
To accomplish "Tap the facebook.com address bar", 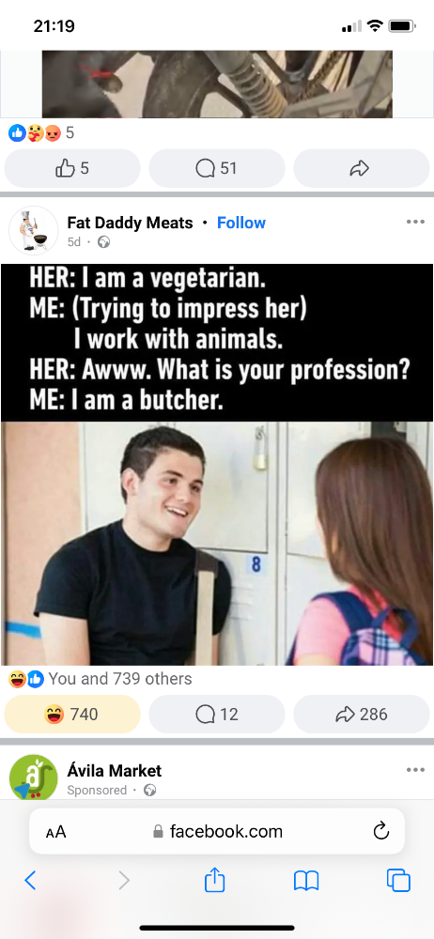I will pos(217,831).
